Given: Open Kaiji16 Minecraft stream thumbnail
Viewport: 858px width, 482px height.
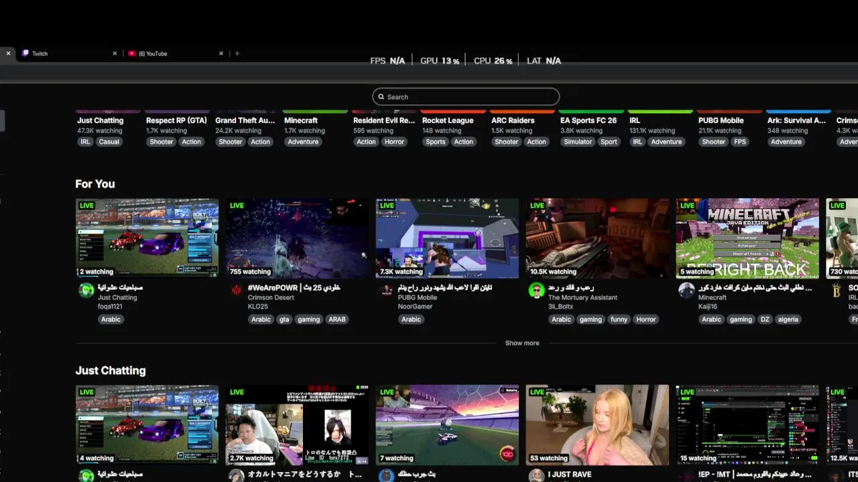Looking at the screenshot, I should (747, 238).
